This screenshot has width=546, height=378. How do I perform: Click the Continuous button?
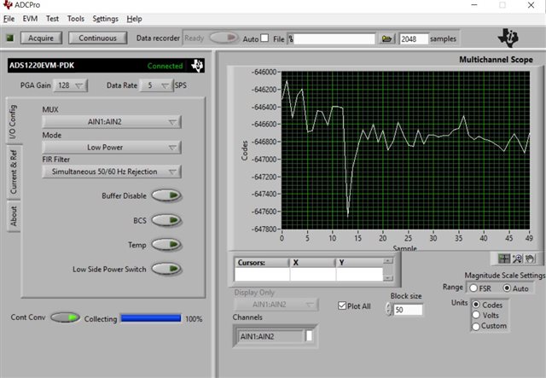click(x=97, y=38)
